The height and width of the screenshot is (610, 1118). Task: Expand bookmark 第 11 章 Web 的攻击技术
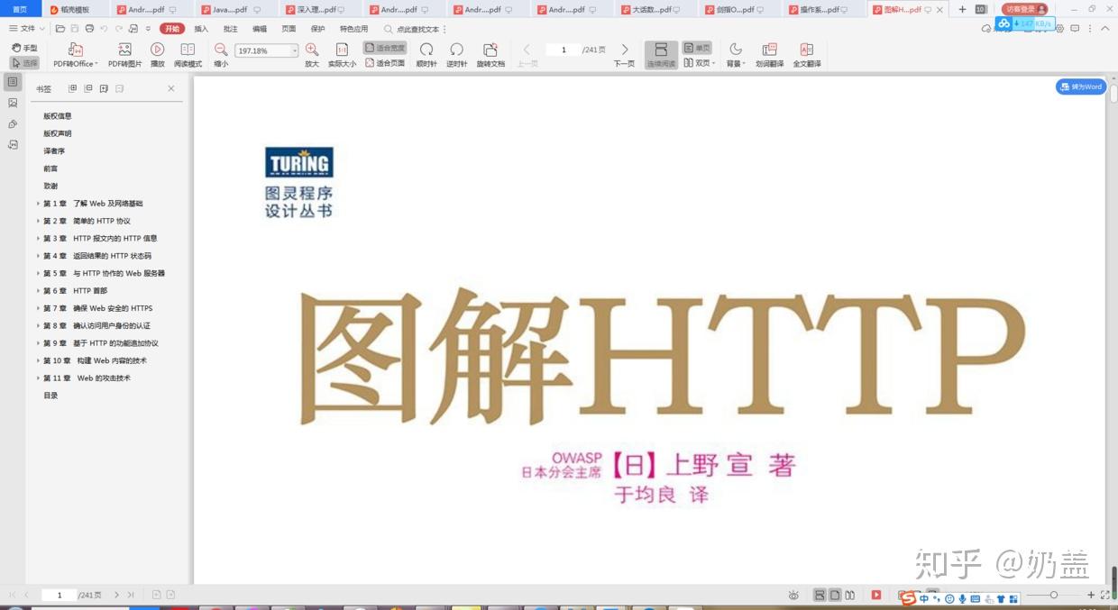38,378
